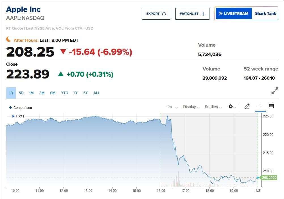
Task: Click the draw pencil tool icon
Action: (247, 106)
